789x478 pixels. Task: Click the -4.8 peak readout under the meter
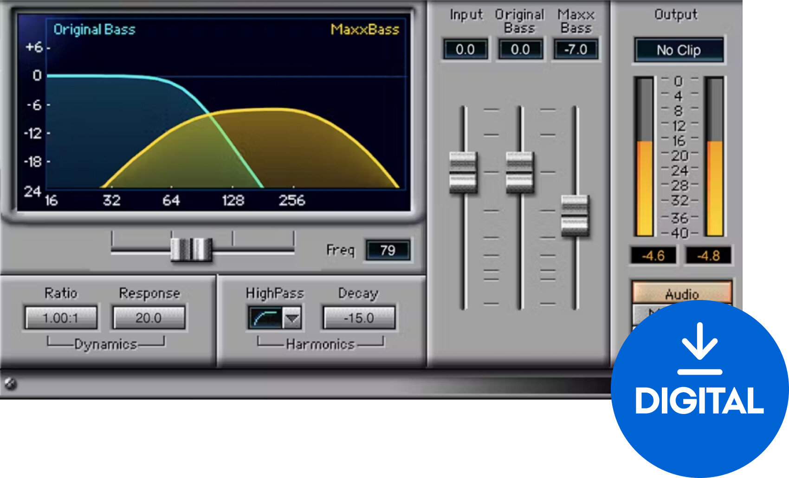(710, 255)
